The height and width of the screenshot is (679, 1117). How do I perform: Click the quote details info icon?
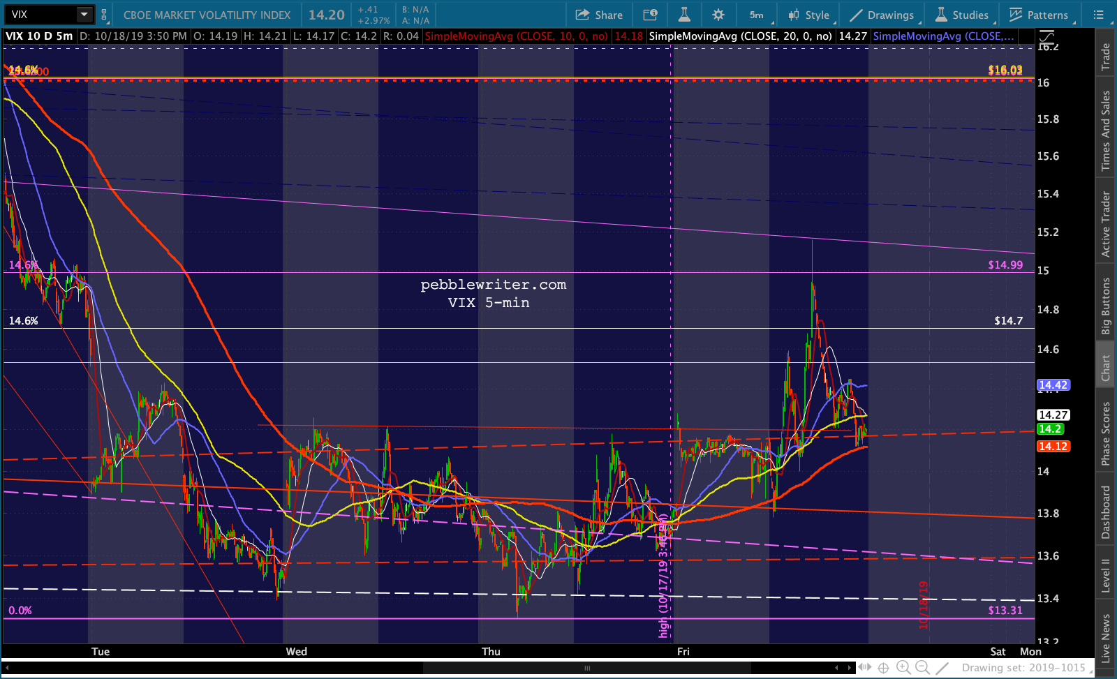pyautogui.click(x=650, y=15)
